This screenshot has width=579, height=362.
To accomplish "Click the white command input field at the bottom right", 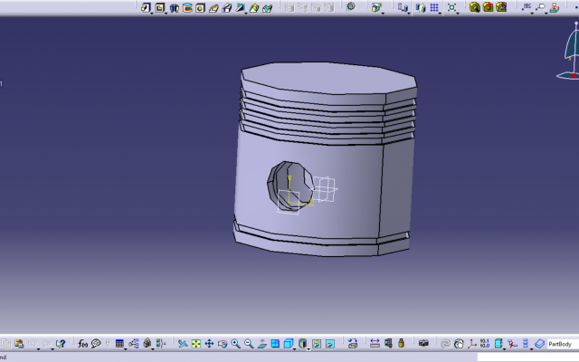I will [x=528, y=357].
